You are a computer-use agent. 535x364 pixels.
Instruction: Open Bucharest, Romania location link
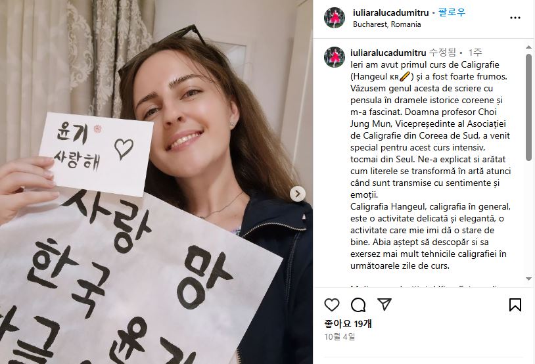tap(386, 24)
